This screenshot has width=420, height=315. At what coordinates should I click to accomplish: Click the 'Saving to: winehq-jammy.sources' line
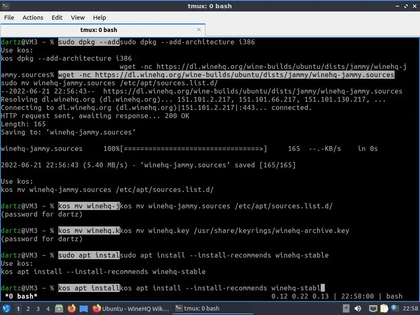tap(68, 132)
